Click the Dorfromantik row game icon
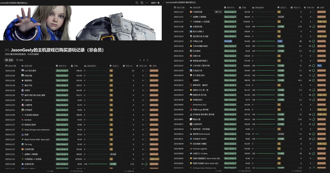Screen dimensions: 330x173 click(191, 134)
